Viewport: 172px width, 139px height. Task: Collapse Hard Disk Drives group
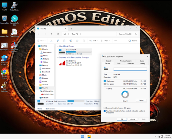point(58,46)
